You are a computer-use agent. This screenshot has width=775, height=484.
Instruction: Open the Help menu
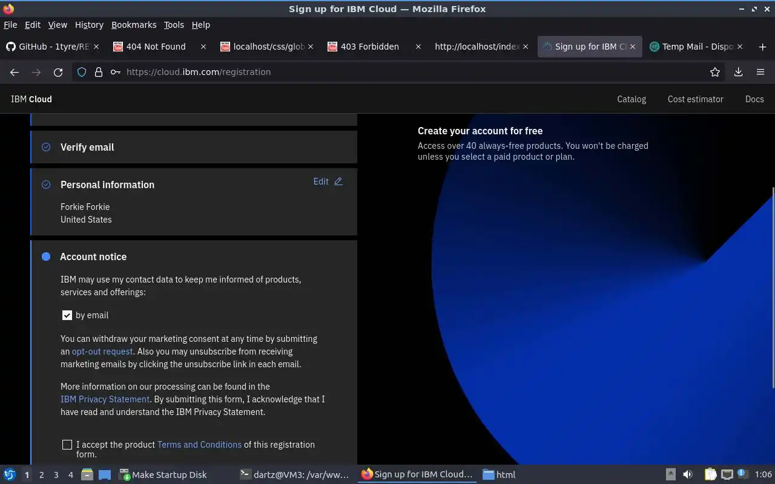201,25
